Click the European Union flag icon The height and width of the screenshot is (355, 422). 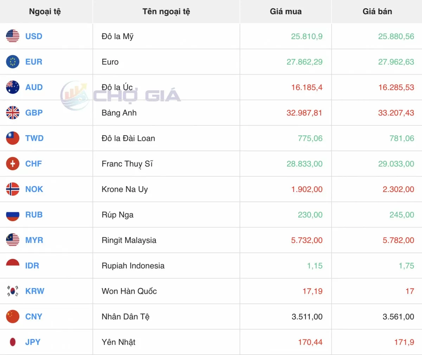point(13,62)
